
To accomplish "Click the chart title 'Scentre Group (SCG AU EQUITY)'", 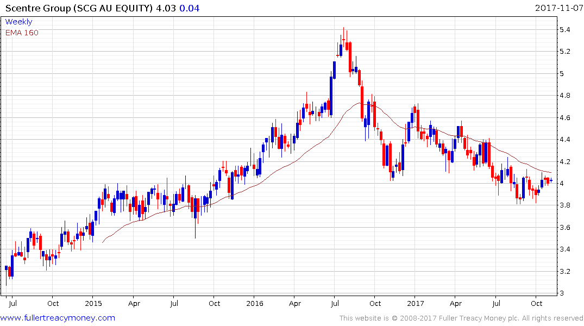I will coord(79,8).
